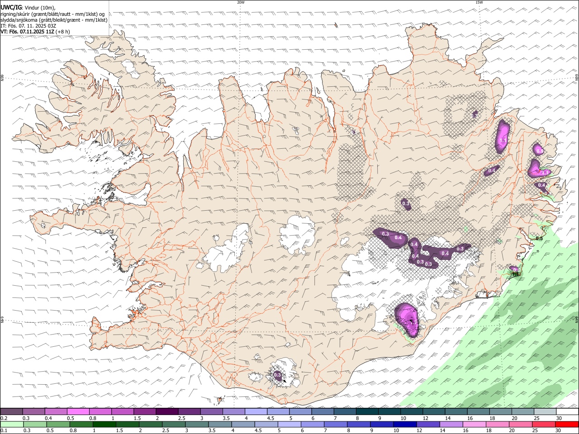
Task: Click the '2.5' label on the snow legend row
Action: pyautogui.click(x=181, y=418)
